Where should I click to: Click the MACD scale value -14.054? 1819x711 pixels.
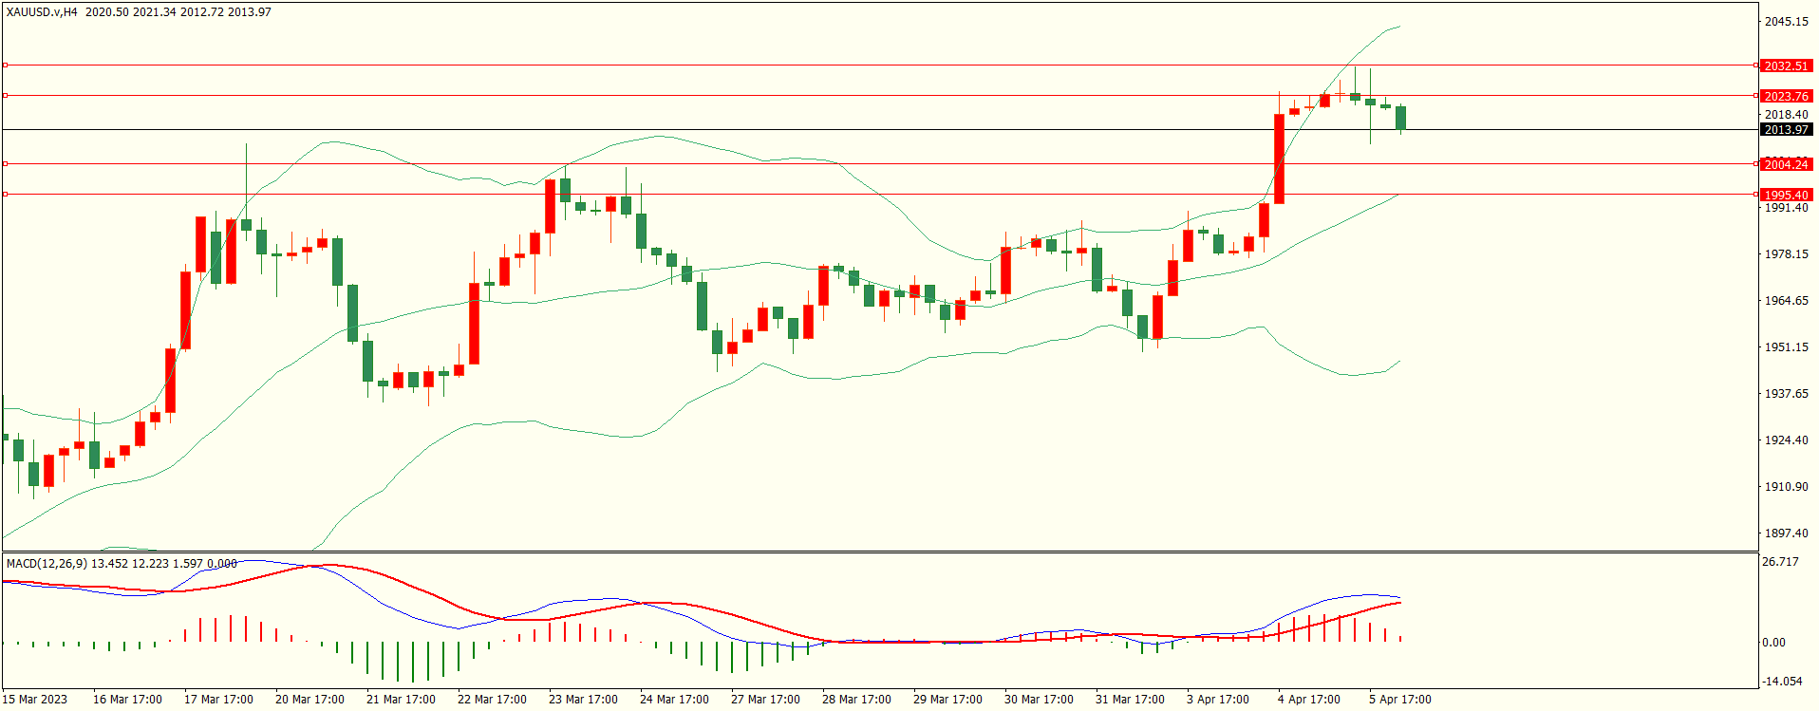pyautogui.click(x=1782, y=681)
